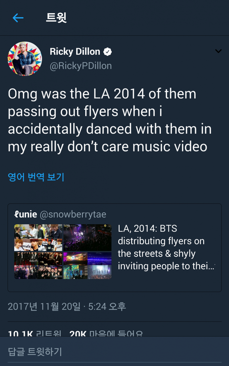This screenshot has width=229, height=366.
Task: Focus the 답글 트윗하기 reply field
Action: pos(114,351)
